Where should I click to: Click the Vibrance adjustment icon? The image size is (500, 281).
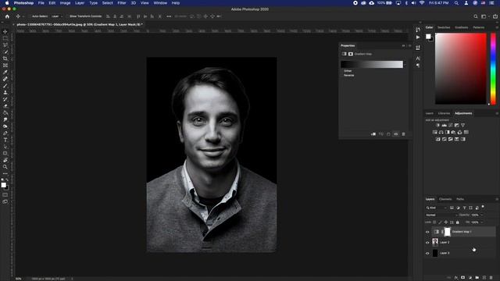(x=463, y=125)
